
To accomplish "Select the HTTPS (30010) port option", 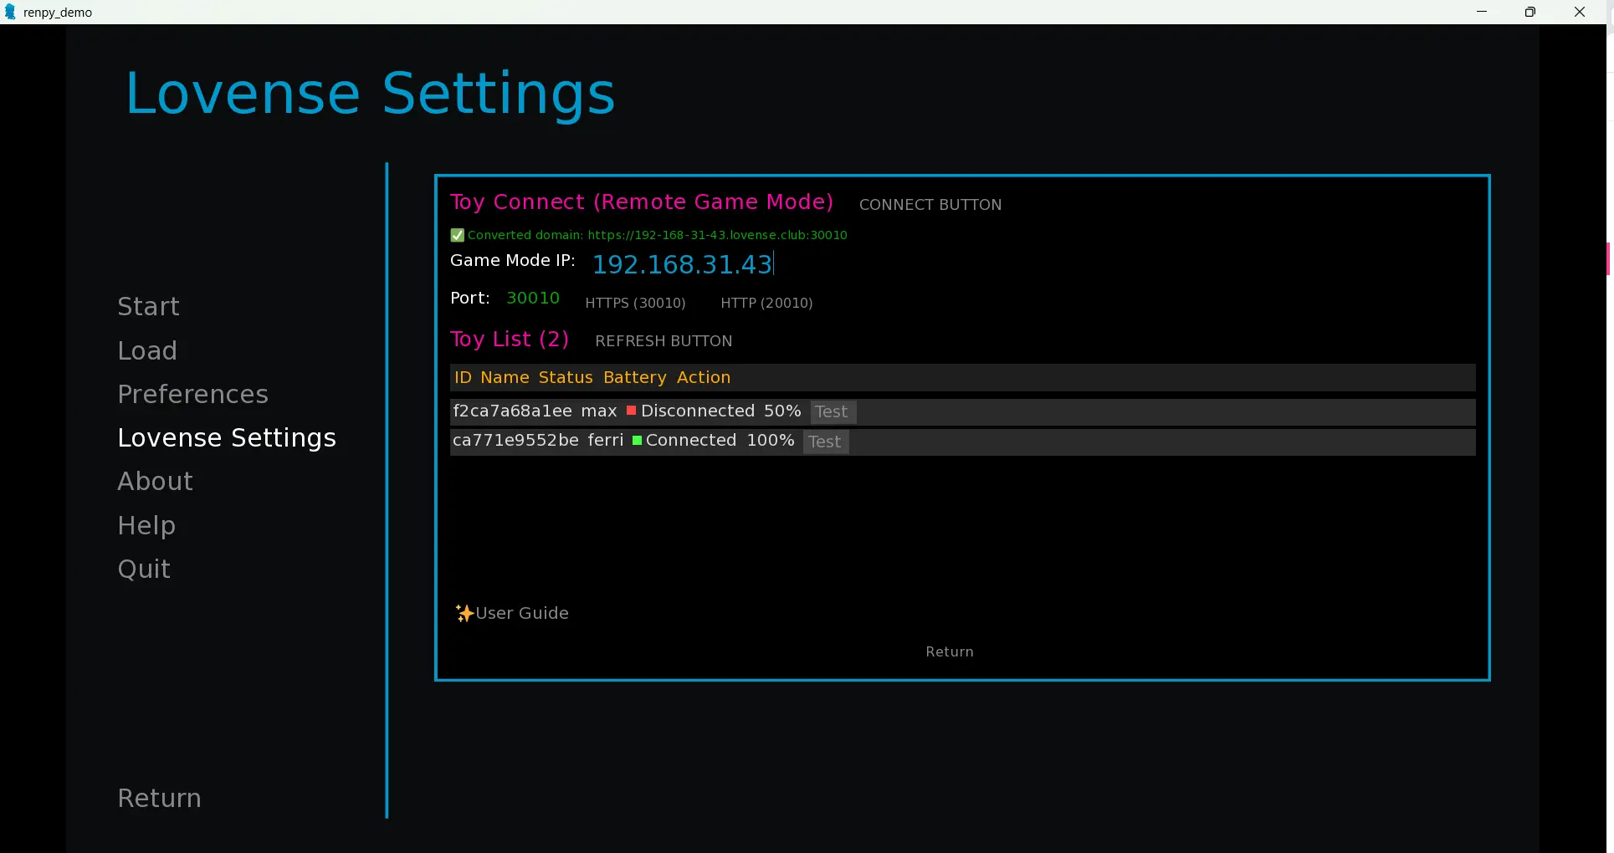I will coord(635,303).
